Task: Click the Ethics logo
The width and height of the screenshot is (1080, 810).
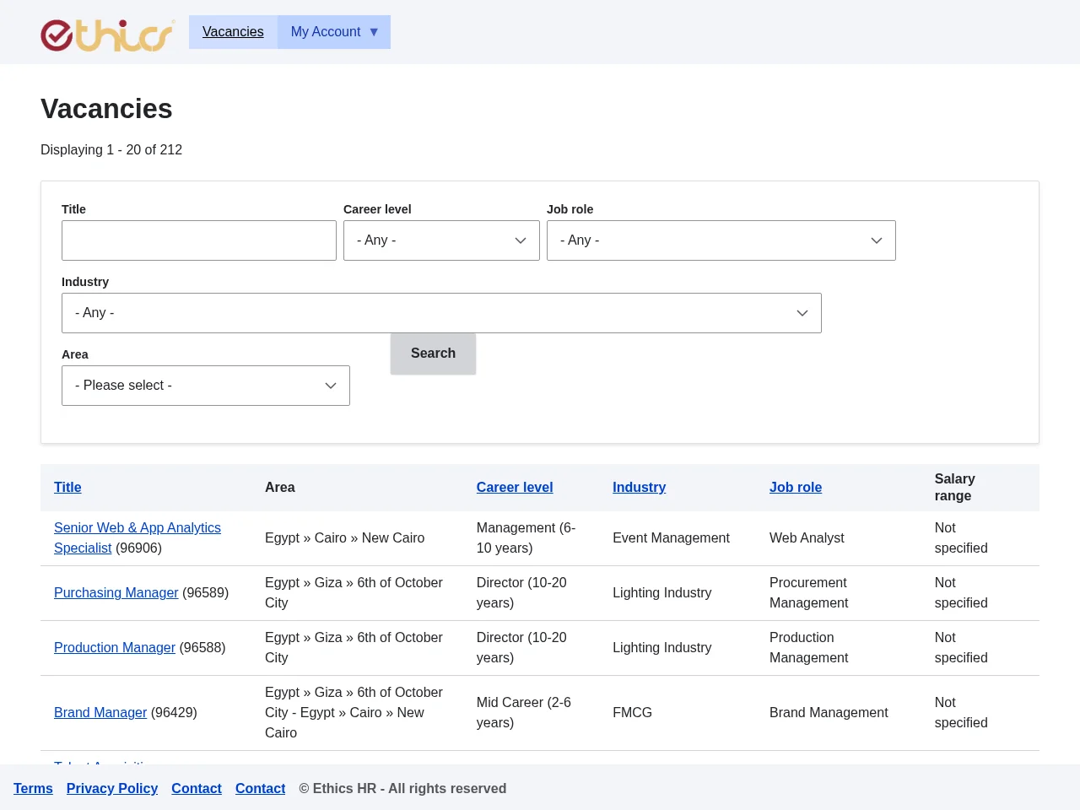Action: pos(108,35)
